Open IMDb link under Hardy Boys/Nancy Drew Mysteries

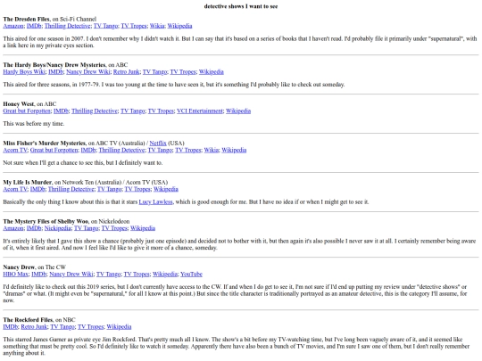click(x=55, y=72)
